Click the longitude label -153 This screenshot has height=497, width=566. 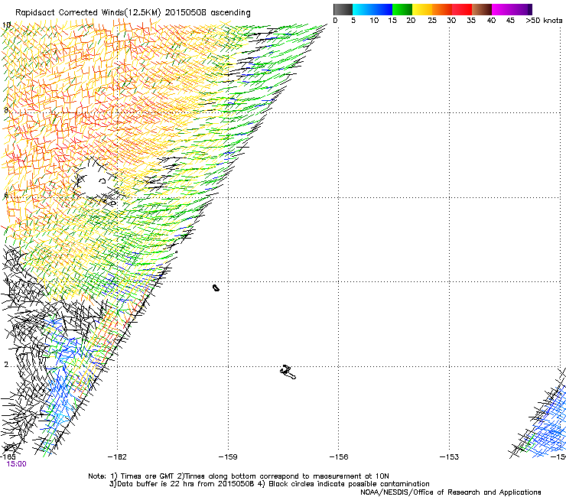point(449,457)
